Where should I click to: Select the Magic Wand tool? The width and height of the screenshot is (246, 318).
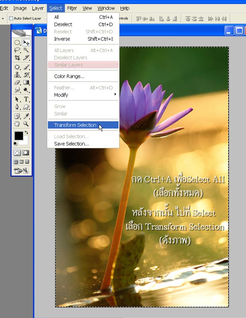(x=26, y=50)
